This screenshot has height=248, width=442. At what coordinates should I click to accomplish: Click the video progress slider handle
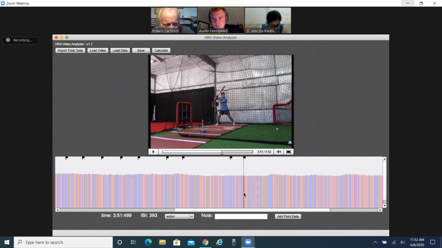(x=222, y=152)
